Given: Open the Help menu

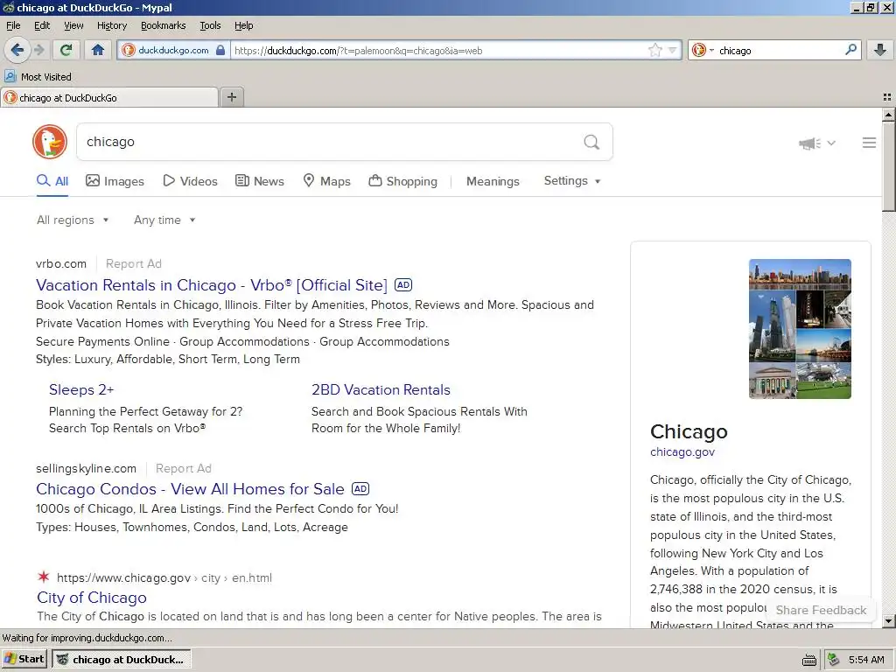Looking at the screenshot, I should click(243, 25).
